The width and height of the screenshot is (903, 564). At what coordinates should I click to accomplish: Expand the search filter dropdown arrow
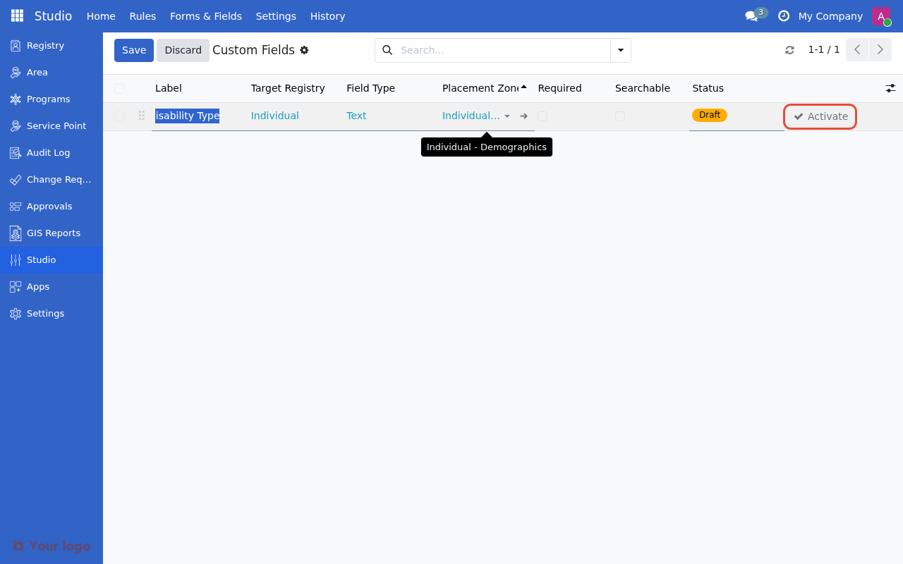[620, 50]
